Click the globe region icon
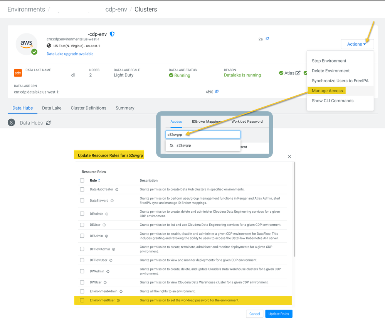Image resolution: width=385 pixels, height=320 pixels. [49, 45]
